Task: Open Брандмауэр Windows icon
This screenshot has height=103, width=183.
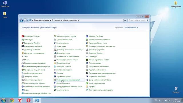Action: [x=23, y=43]
